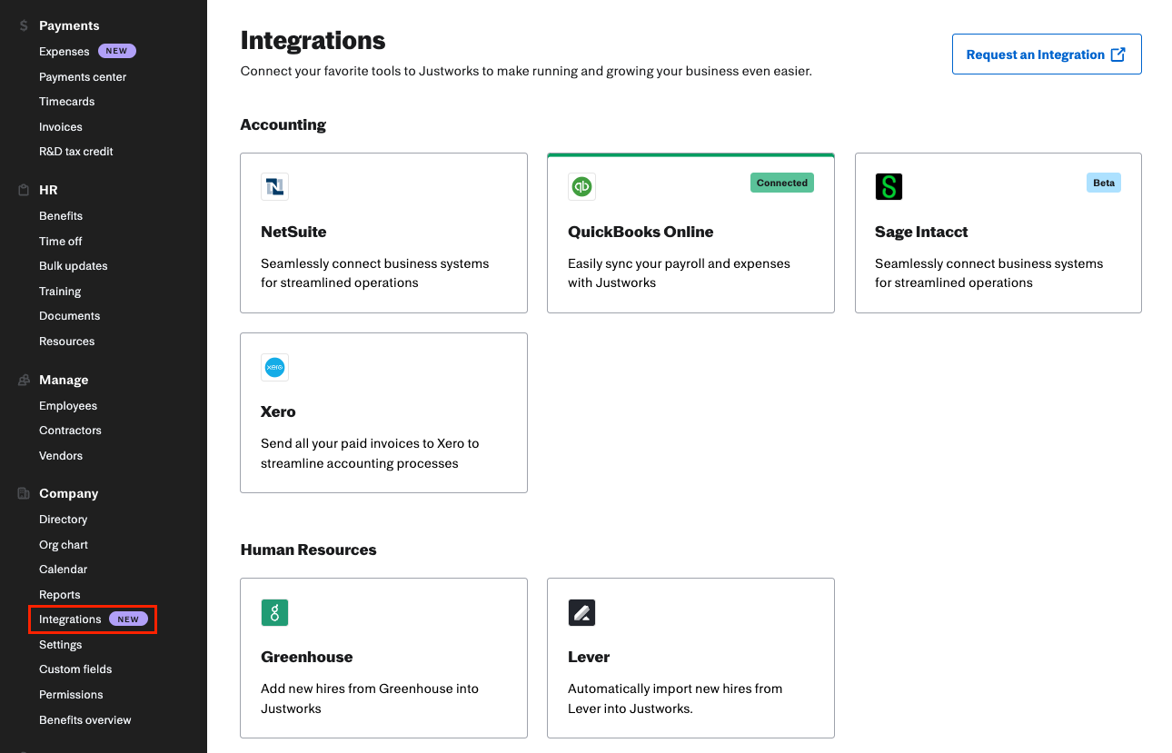Image resolution: width=1172 pixels, height=753 pixels.
Task: Open the QuickBooks Online card title
Action: click(x=641, y=232)
